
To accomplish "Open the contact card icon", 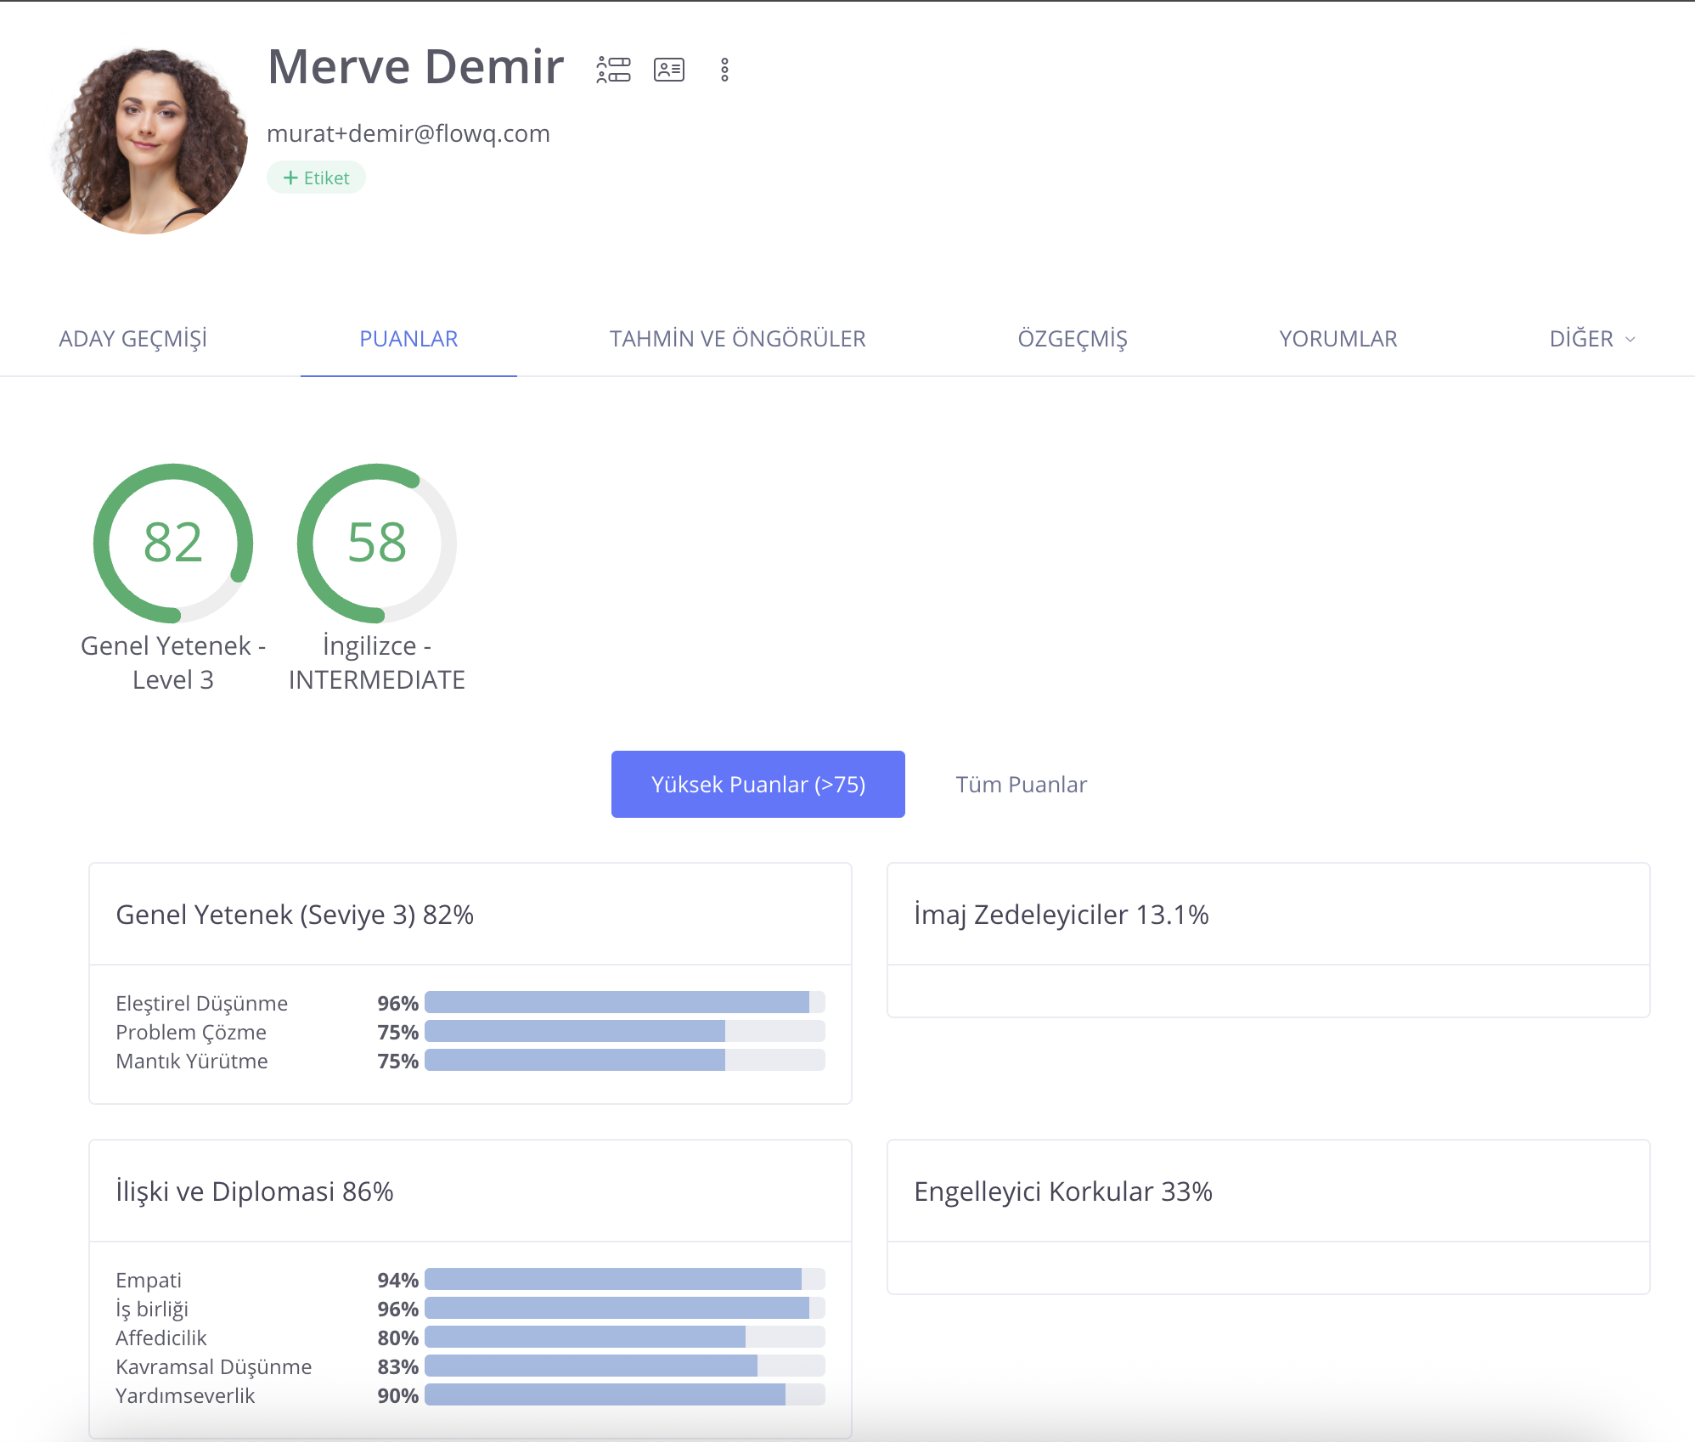I will [x=669, y=70].
